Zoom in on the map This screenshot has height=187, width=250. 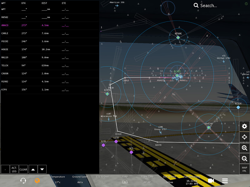[x=244, y=148]
